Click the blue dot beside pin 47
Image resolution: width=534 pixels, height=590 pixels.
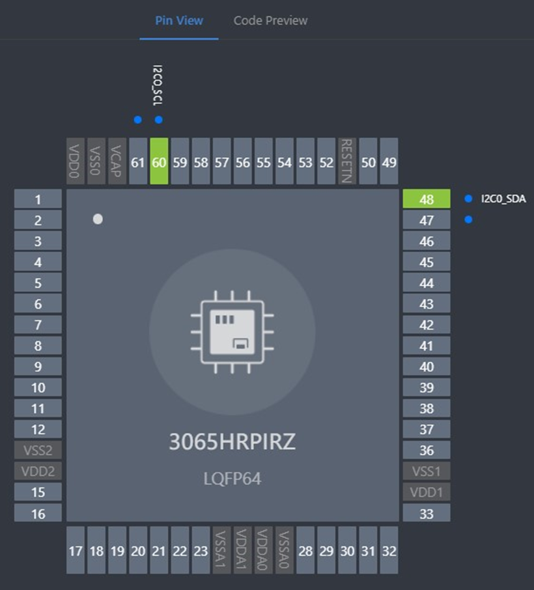tap(468, 220)
